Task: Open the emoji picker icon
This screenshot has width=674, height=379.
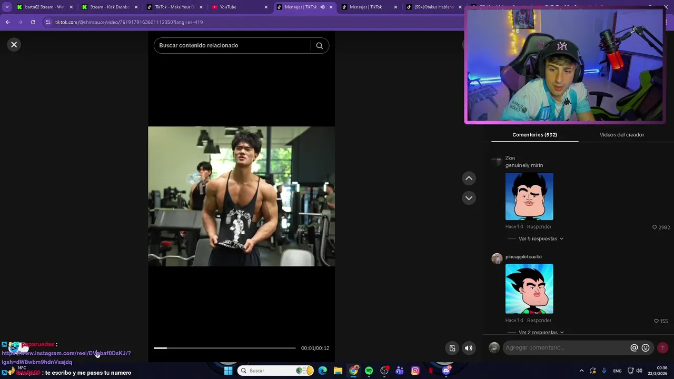Action: [646, 348]
